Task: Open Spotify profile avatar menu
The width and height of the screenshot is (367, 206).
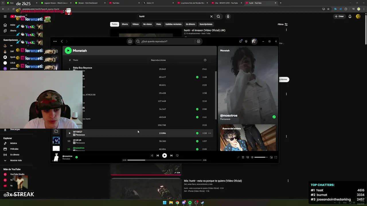Action: (x=254, y=41)
